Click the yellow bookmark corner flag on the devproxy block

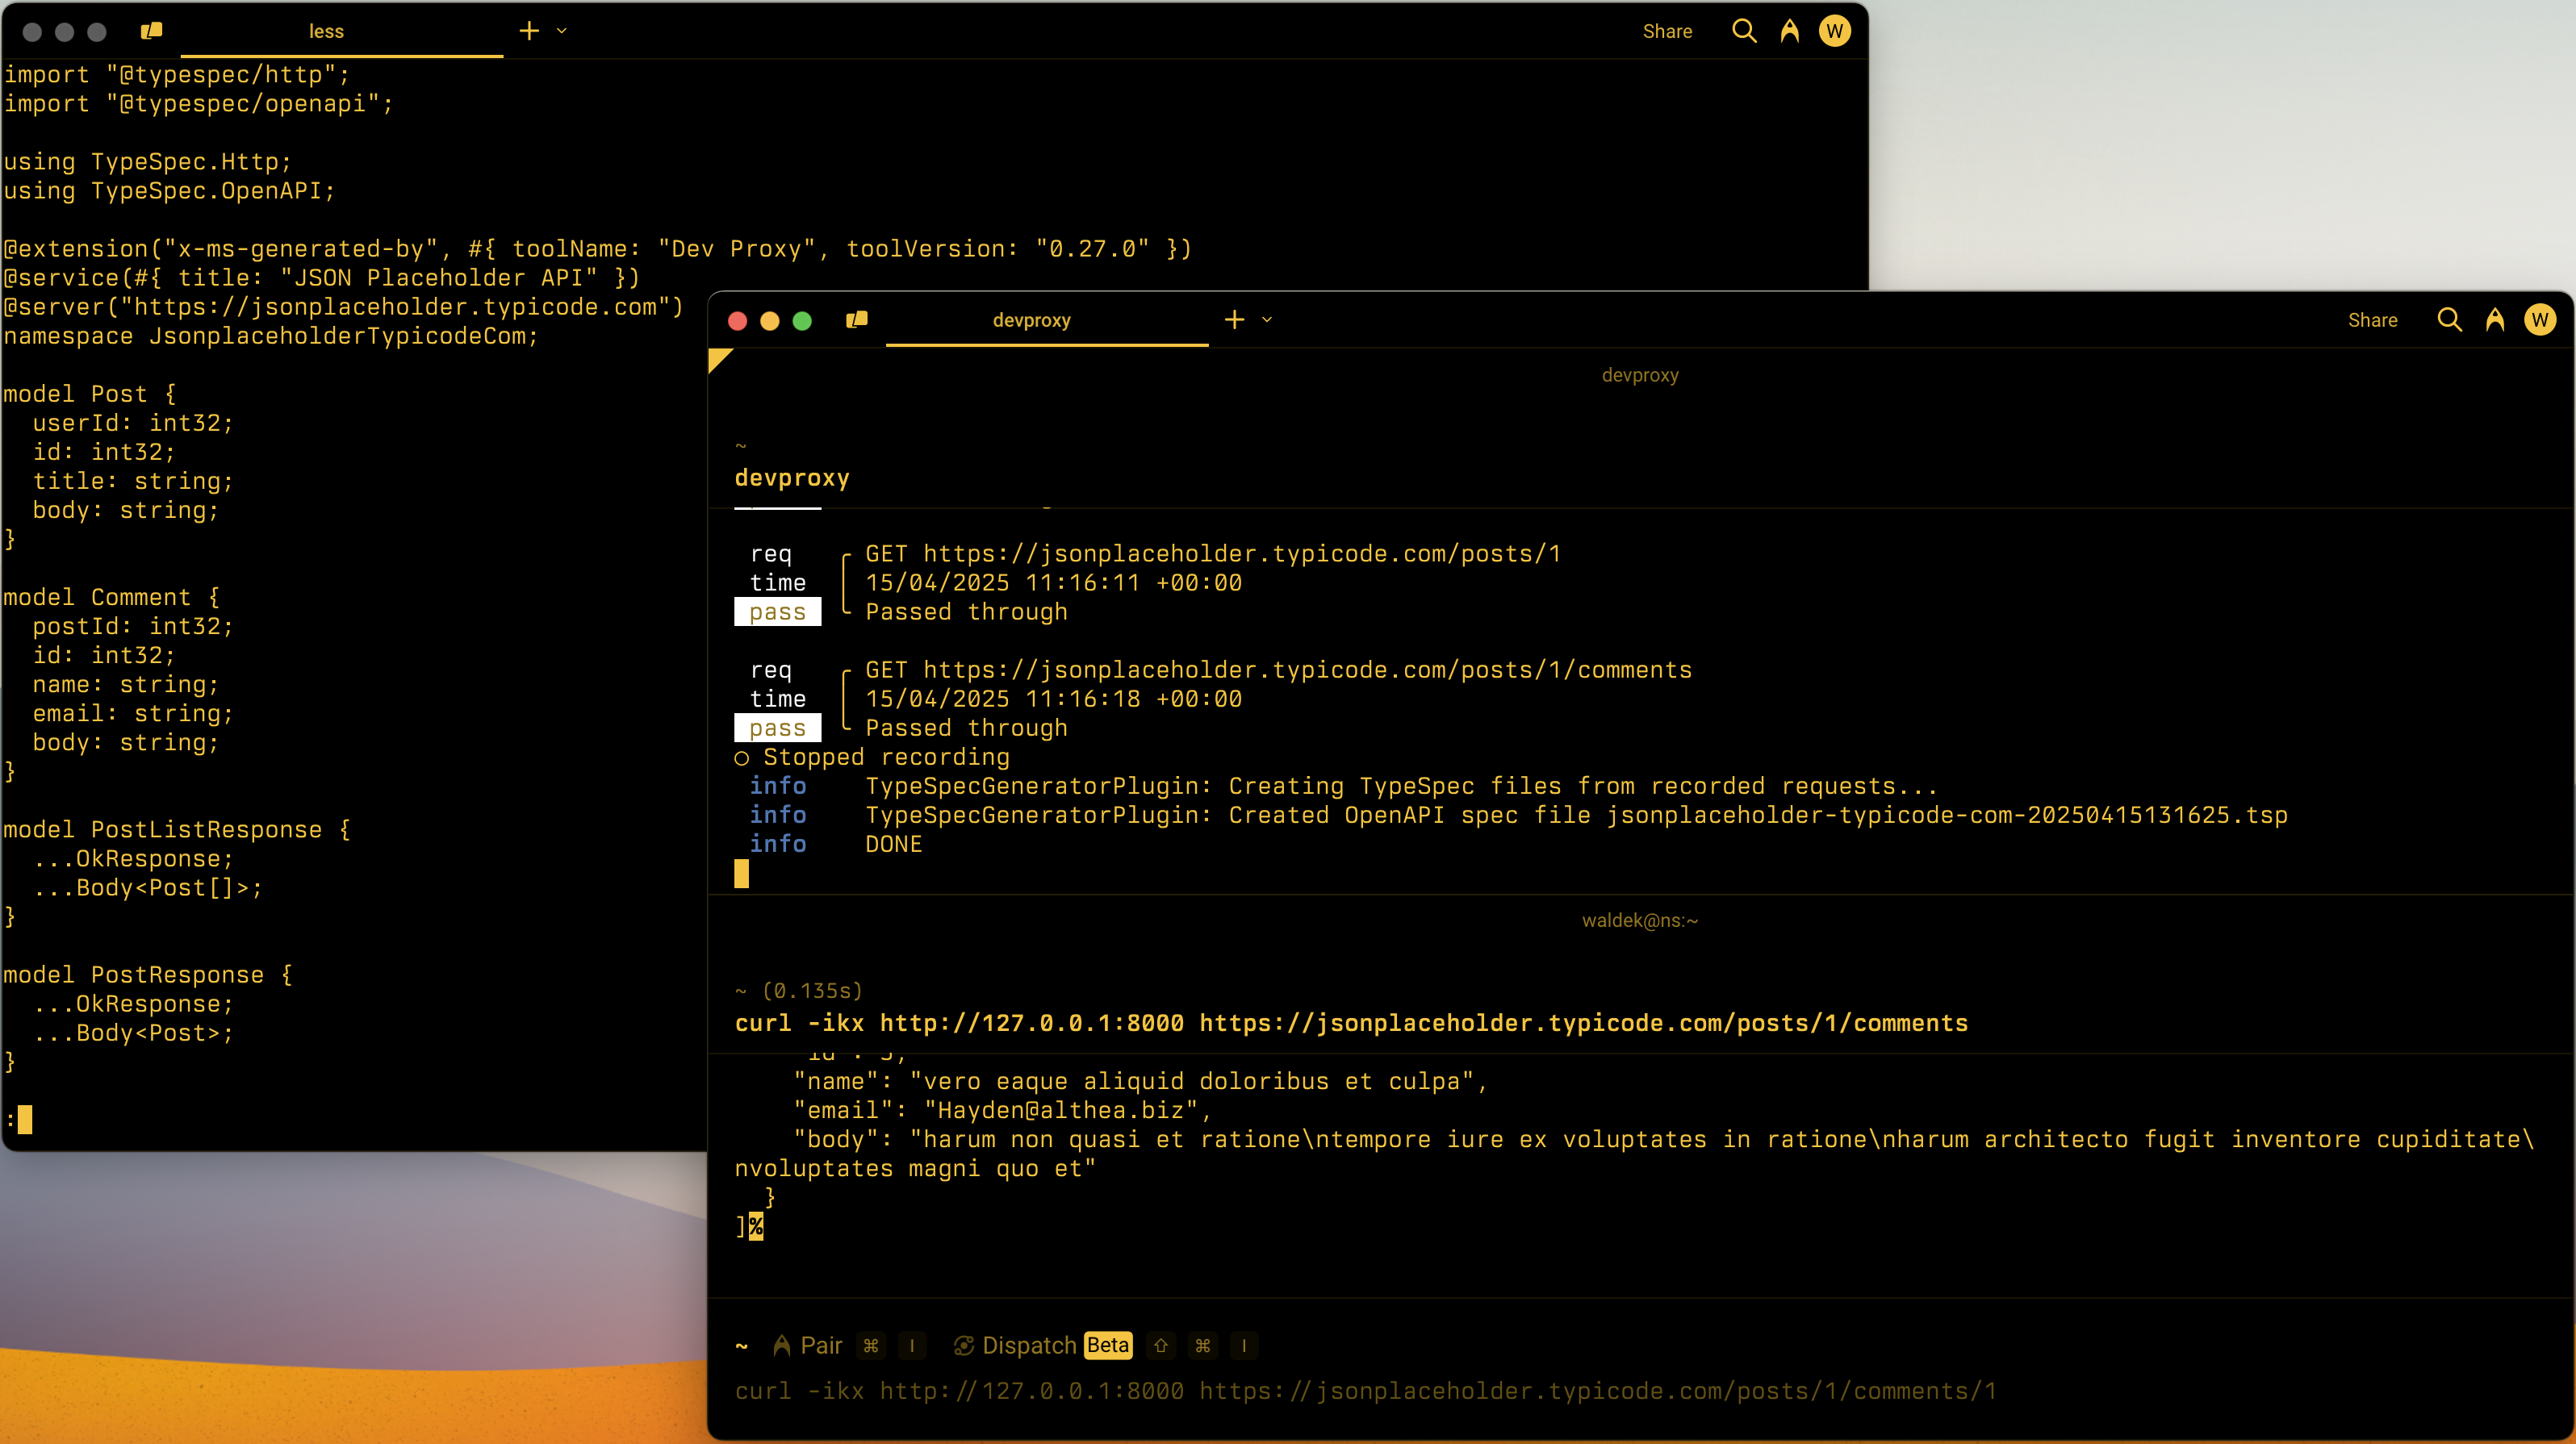717,357
